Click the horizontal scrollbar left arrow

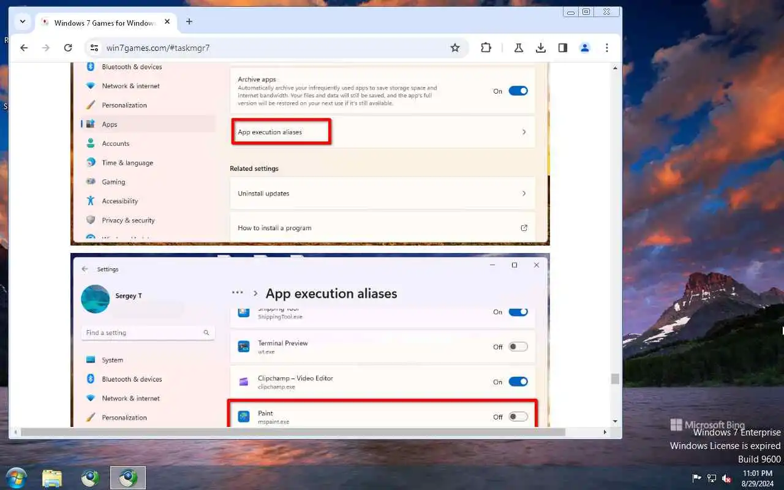click(15, 432)
